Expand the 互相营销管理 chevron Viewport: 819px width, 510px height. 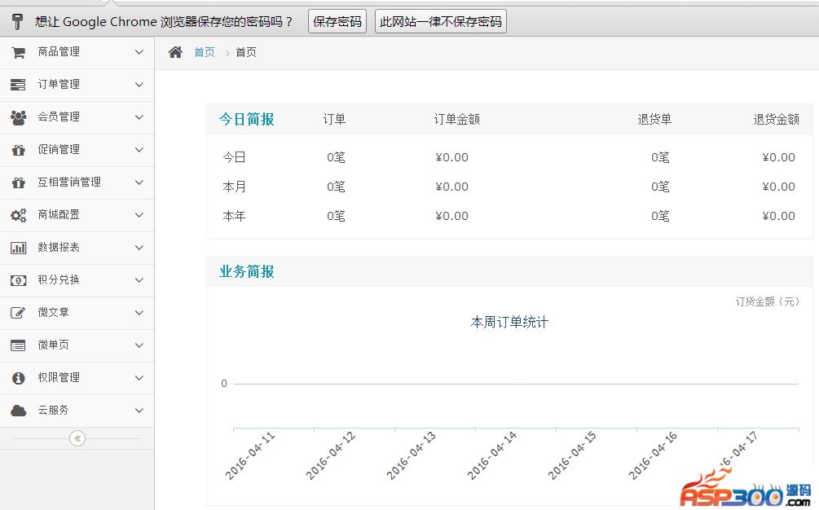coord(139,182)
